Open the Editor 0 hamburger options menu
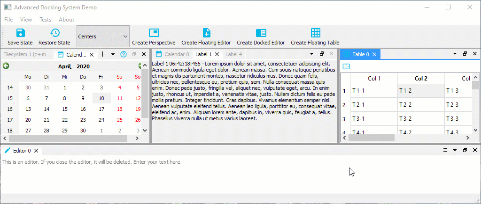Viewport: 481px width, 204px height. point(445,151)
